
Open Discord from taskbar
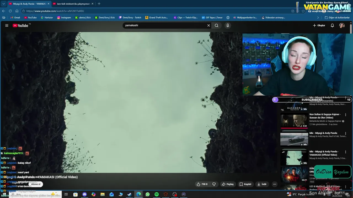pos(84,194)
